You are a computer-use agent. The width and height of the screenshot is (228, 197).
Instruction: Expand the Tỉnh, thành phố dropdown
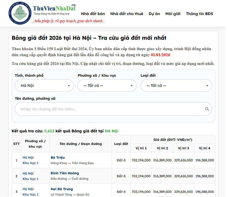44,85
